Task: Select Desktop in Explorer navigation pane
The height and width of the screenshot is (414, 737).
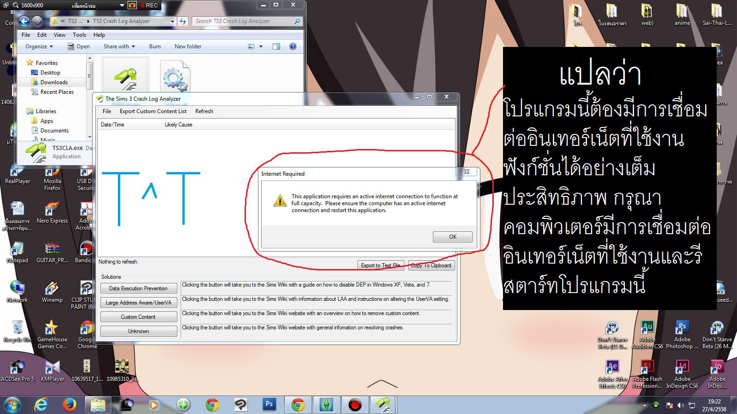Action: [50, 73]
